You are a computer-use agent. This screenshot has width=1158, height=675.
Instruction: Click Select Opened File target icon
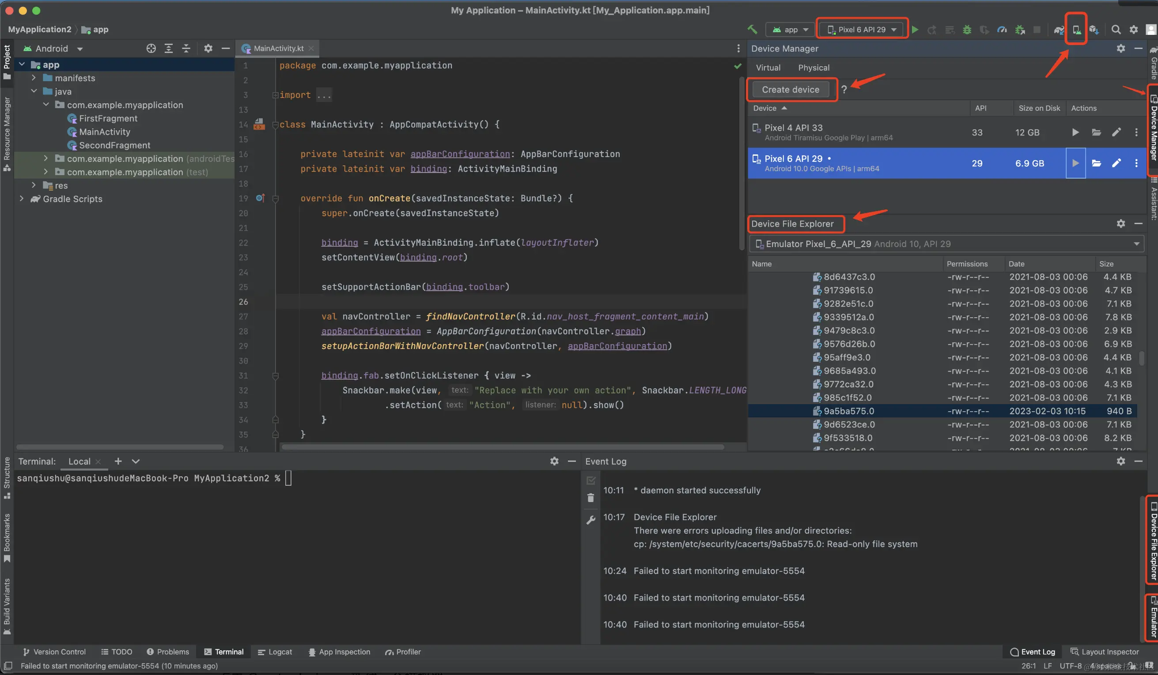coord(151,49)
